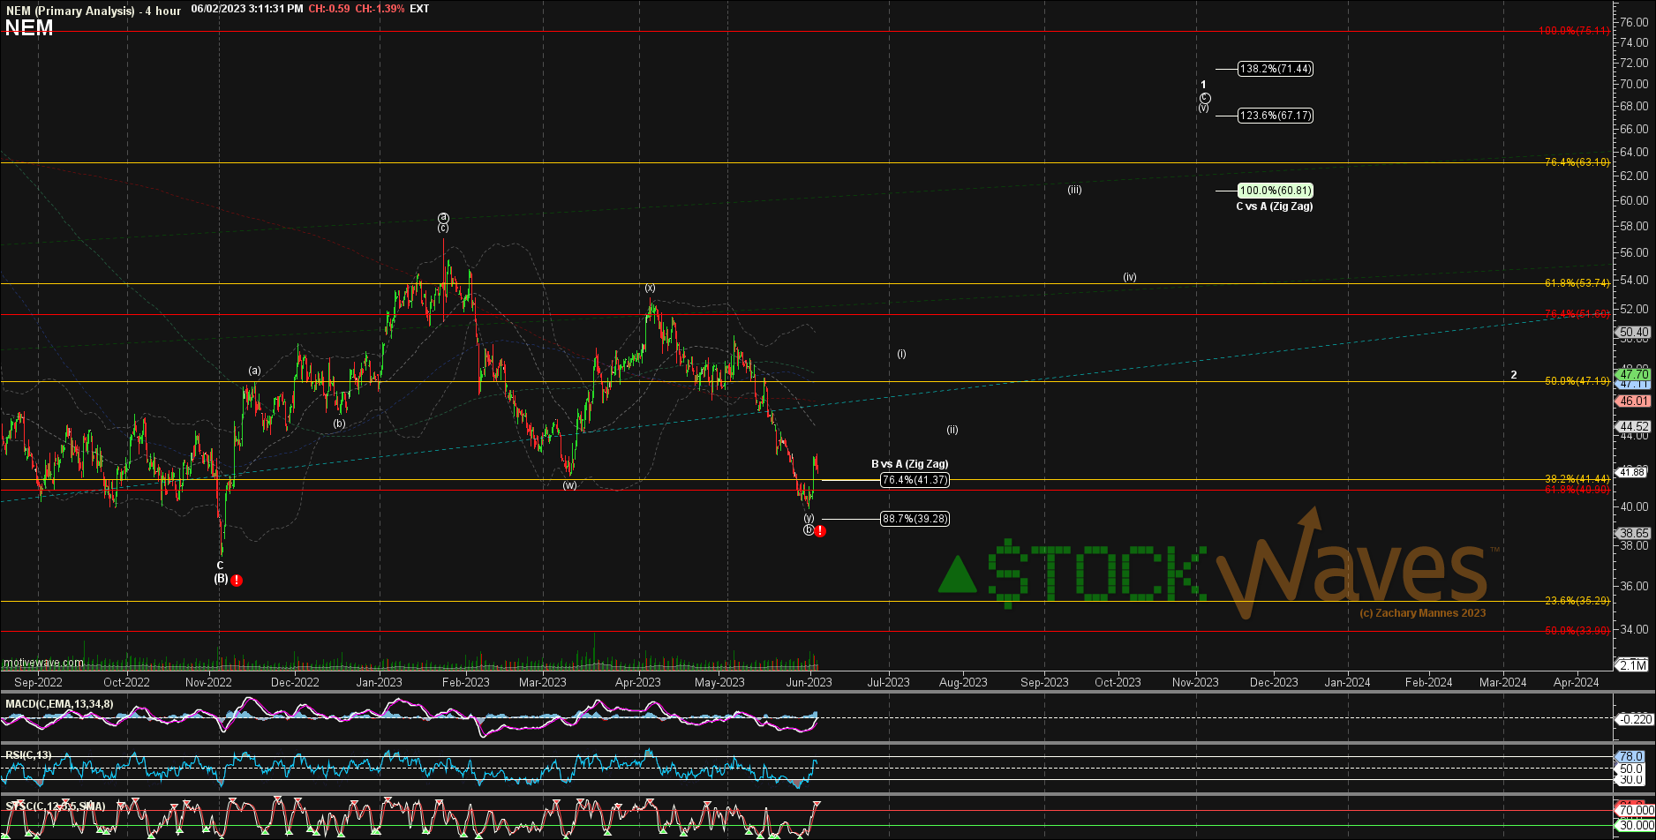Select the 88.7%(39.28) retracement label
The image size is (1656, 840).
pos(915,519)
